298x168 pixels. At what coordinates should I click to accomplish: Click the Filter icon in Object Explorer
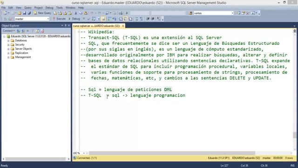[33, 31]
